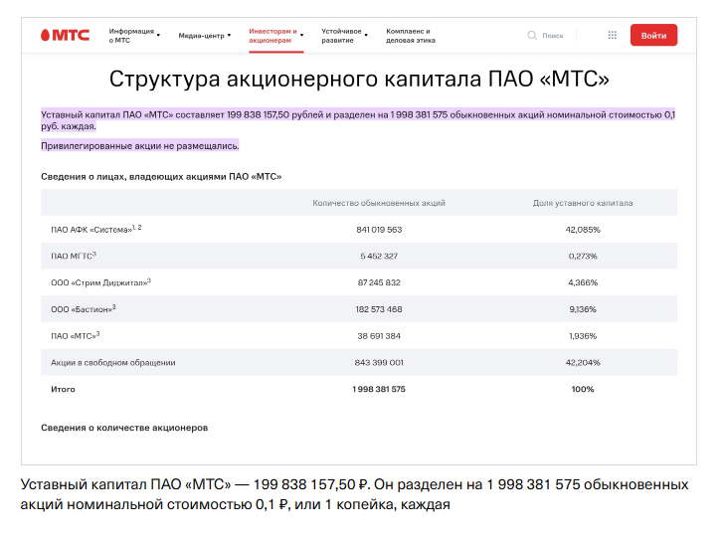
Task: Click the Поиск search field
Action: click(553, 36)
